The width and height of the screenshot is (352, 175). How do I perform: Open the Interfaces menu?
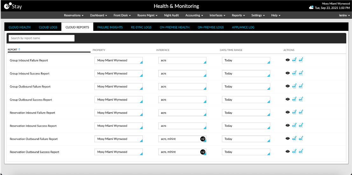[217, 15]
